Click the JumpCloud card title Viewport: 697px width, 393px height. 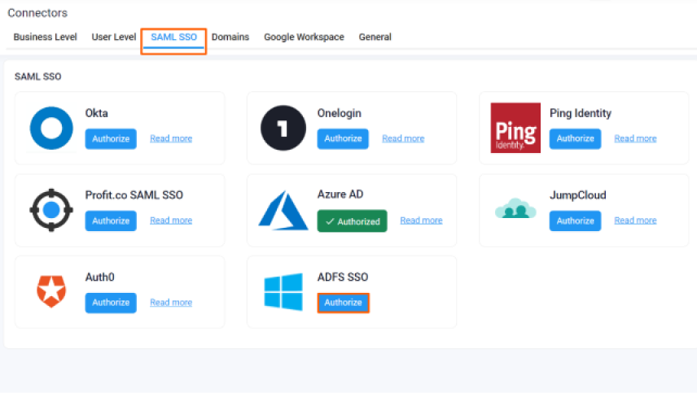(x=578, y=195)
